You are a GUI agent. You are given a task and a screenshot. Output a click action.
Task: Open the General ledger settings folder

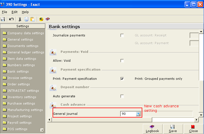pos(24,52)
